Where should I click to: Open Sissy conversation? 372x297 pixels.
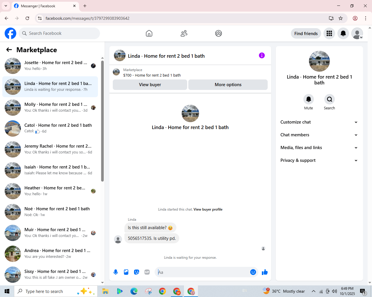pyautogui.click(x=50, y=275)
